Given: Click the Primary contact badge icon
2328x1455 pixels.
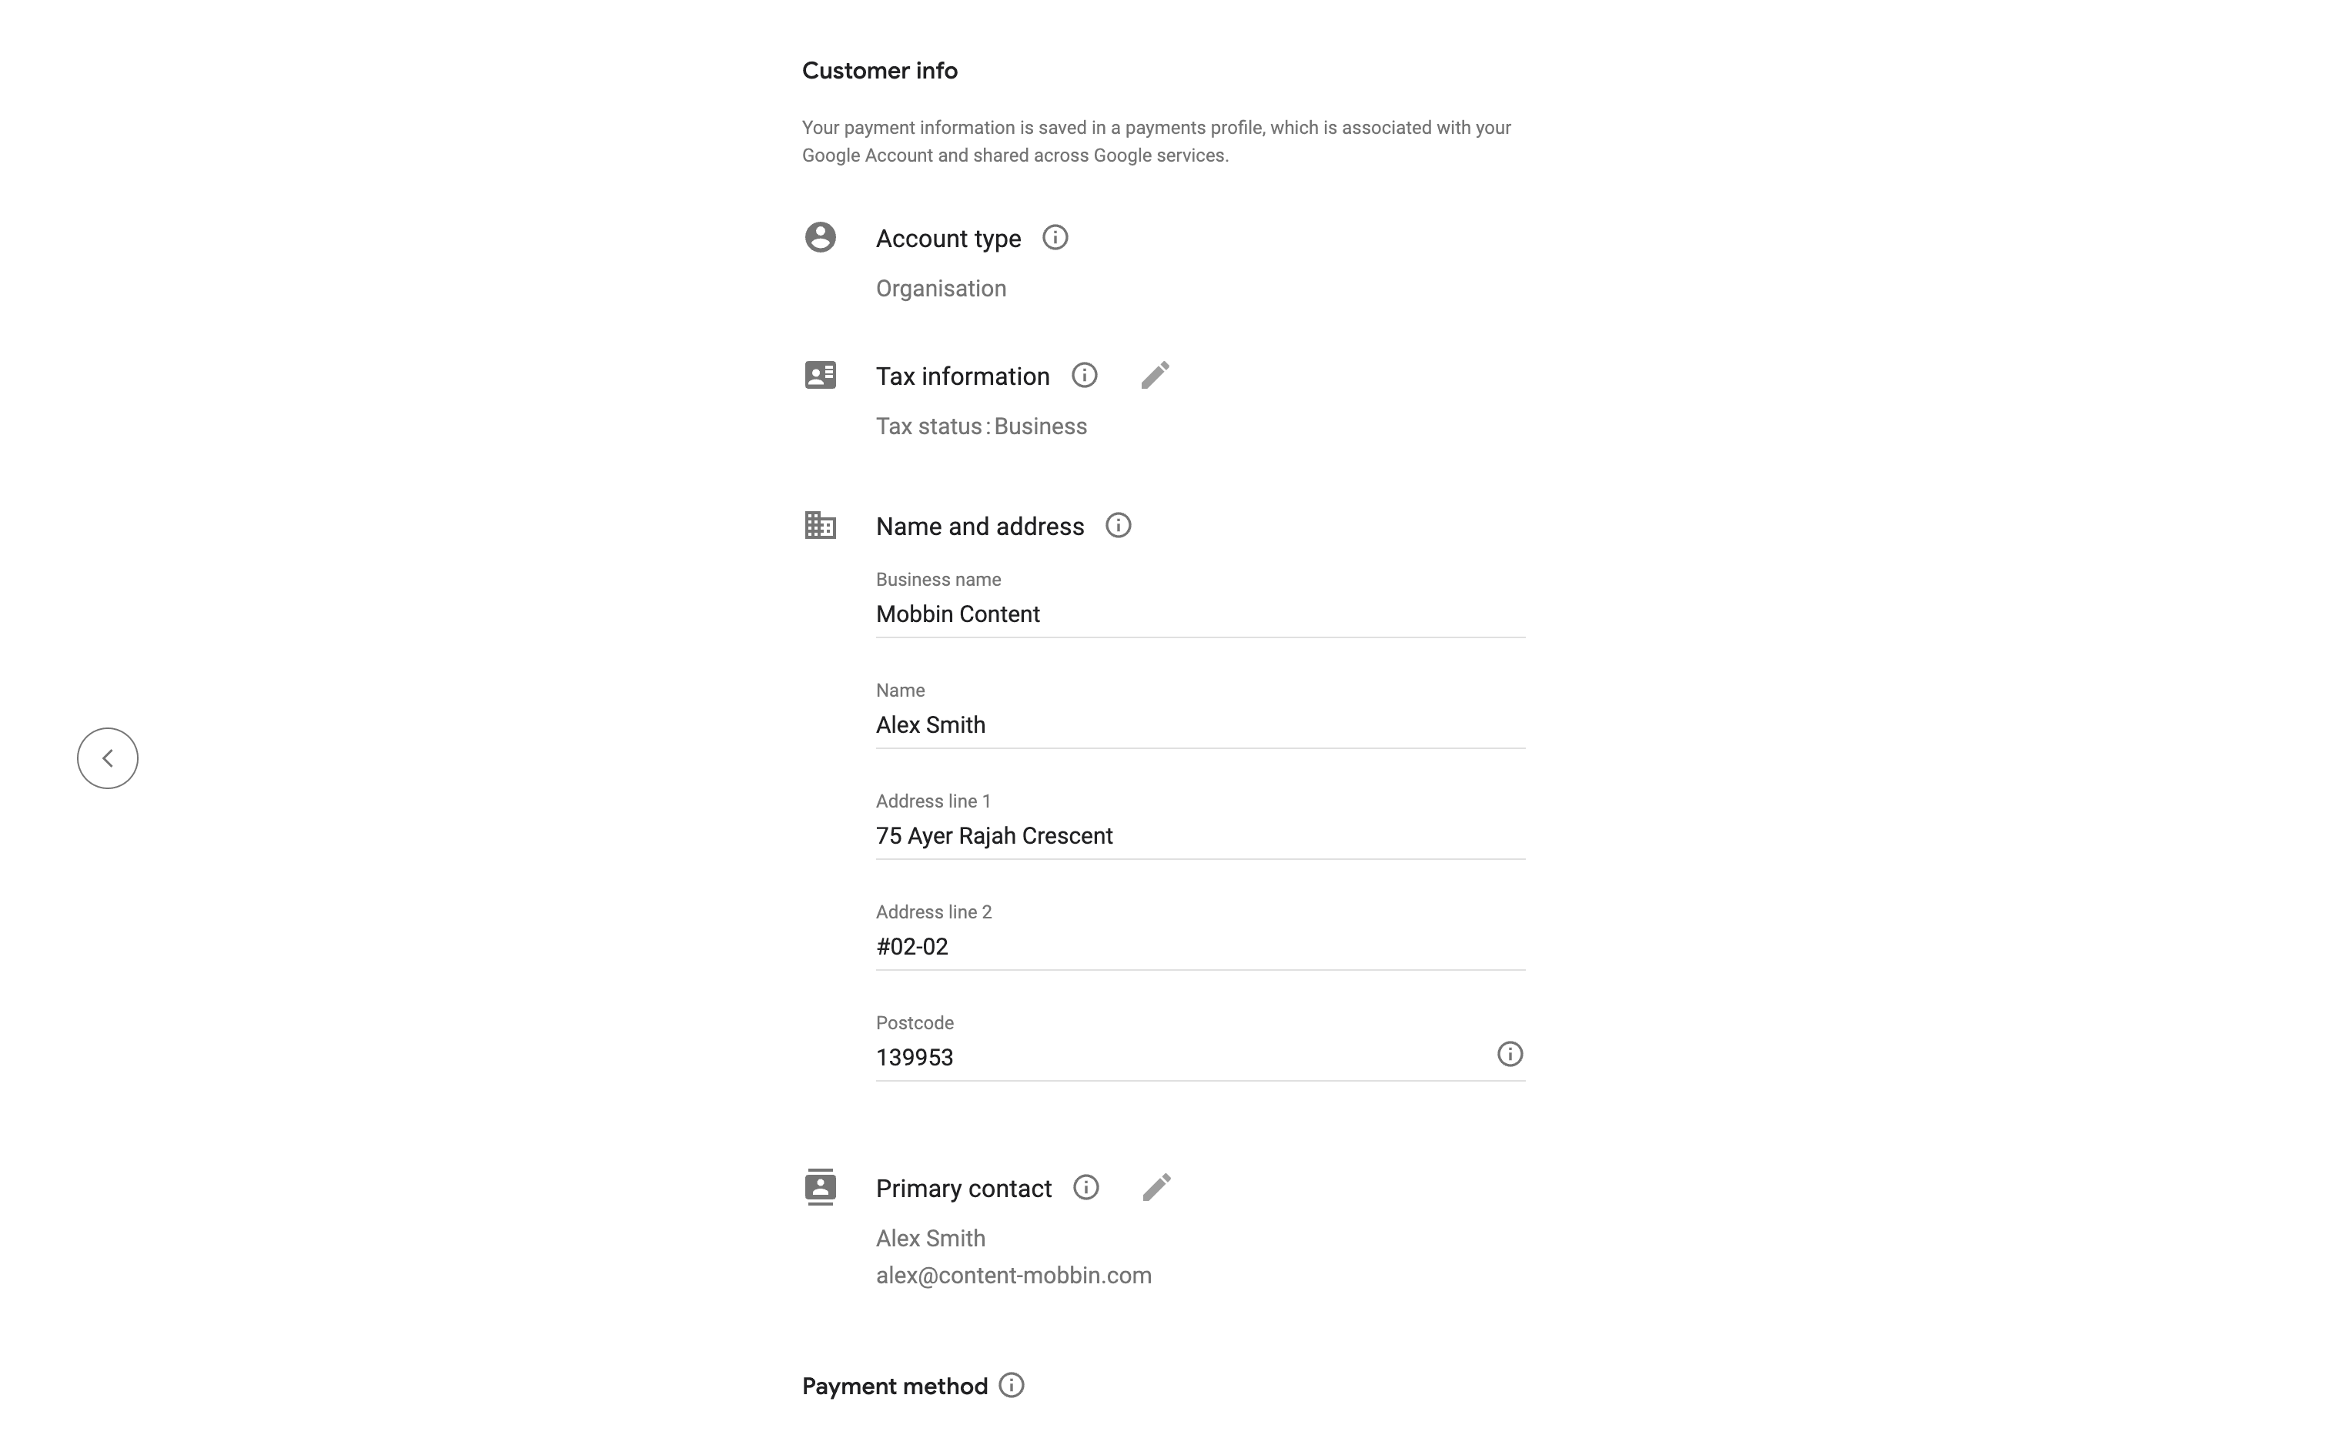Looking at the screenshot, I should [821, 1187].
